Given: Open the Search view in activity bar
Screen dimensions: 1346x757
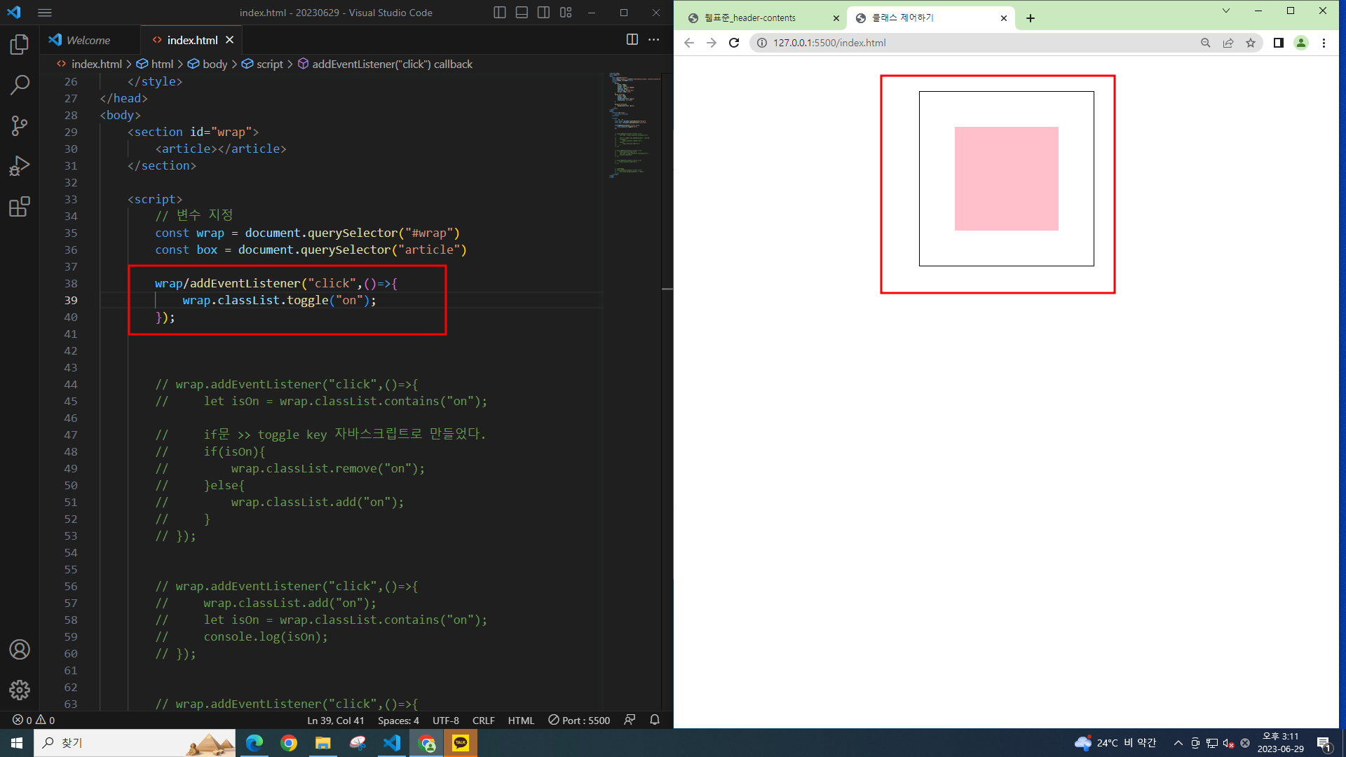Looking at the screenshot, I should (x=20, y=86).
